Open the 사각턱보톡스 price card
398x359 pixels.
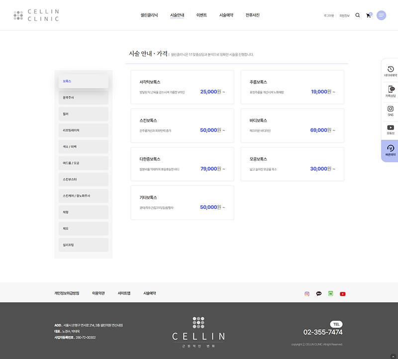182,87
